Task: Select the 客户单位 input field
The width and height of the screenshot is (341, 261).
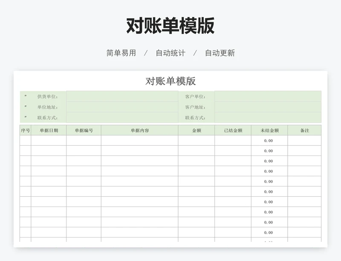Action: click(268, 96)
